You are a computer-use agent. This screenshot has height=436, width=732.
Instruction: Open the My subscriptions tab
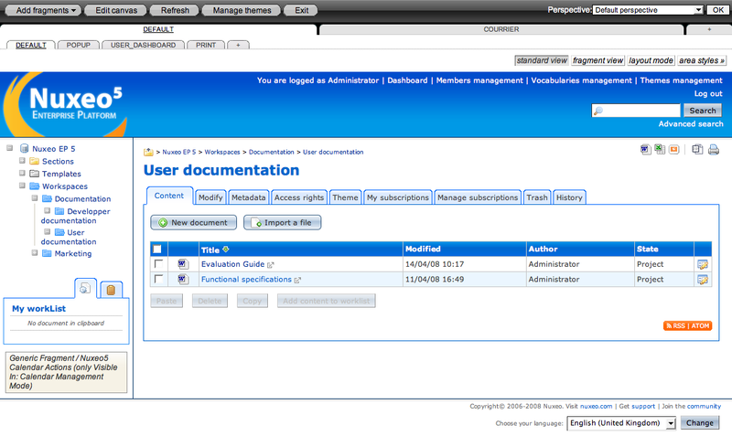398,197
